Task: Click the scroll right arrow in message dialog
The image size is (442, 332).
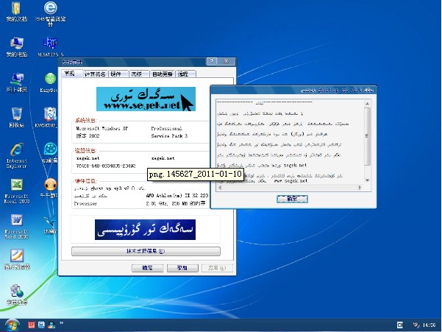Action: click(360, 187)
